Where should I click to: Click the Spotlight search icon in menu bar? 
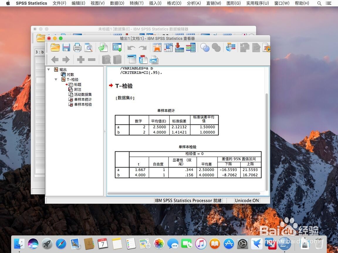(x=319, y=3)
